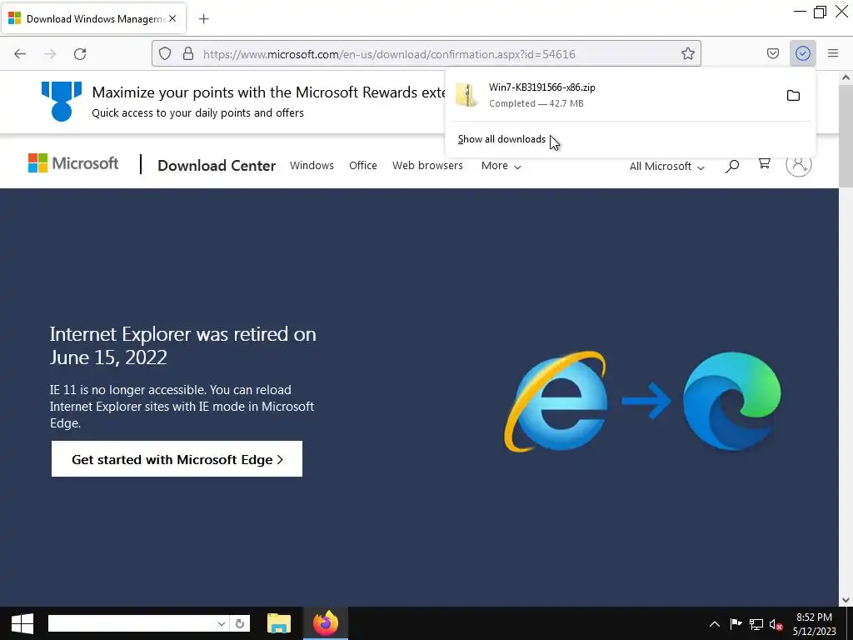Expand the All Microsoft dropdown
The image size is (853, 640).
pyautogui.click(x=667, y=167)
